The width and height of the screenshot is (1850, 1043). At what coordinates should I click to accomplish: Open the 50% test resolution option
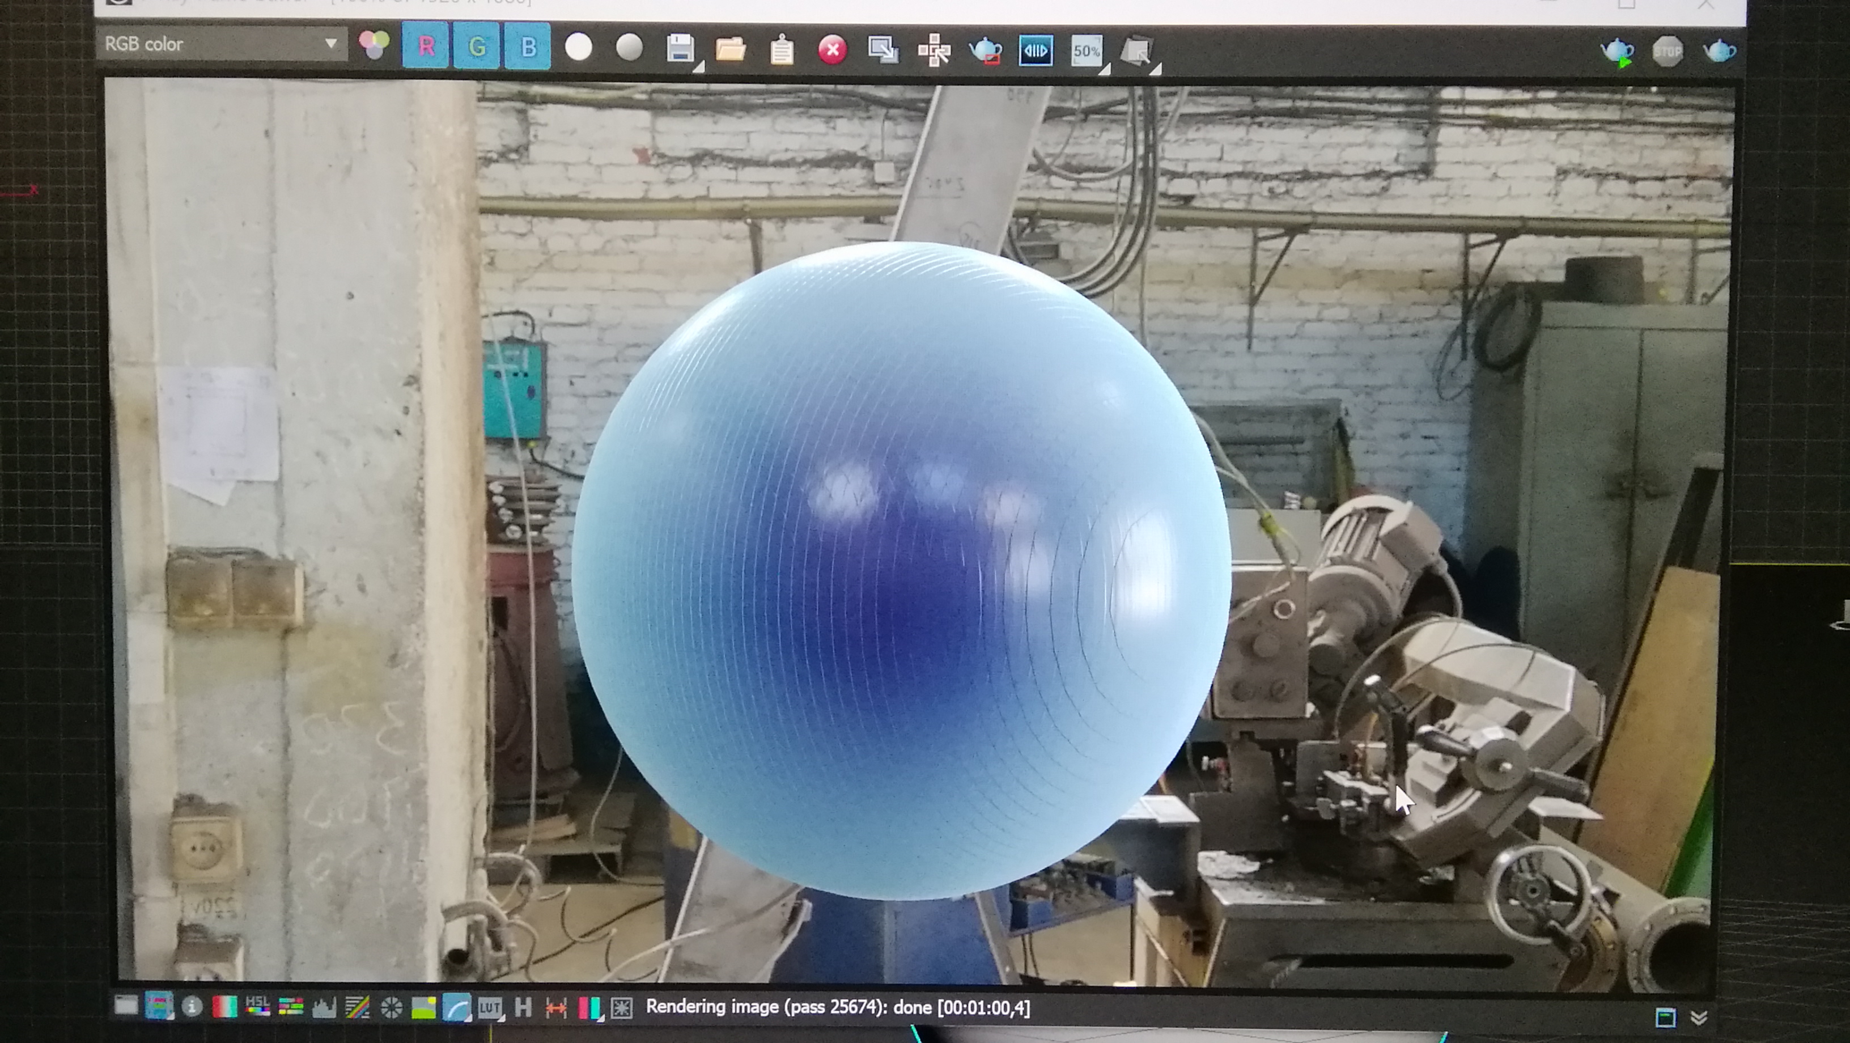(x=1087, y=52)
